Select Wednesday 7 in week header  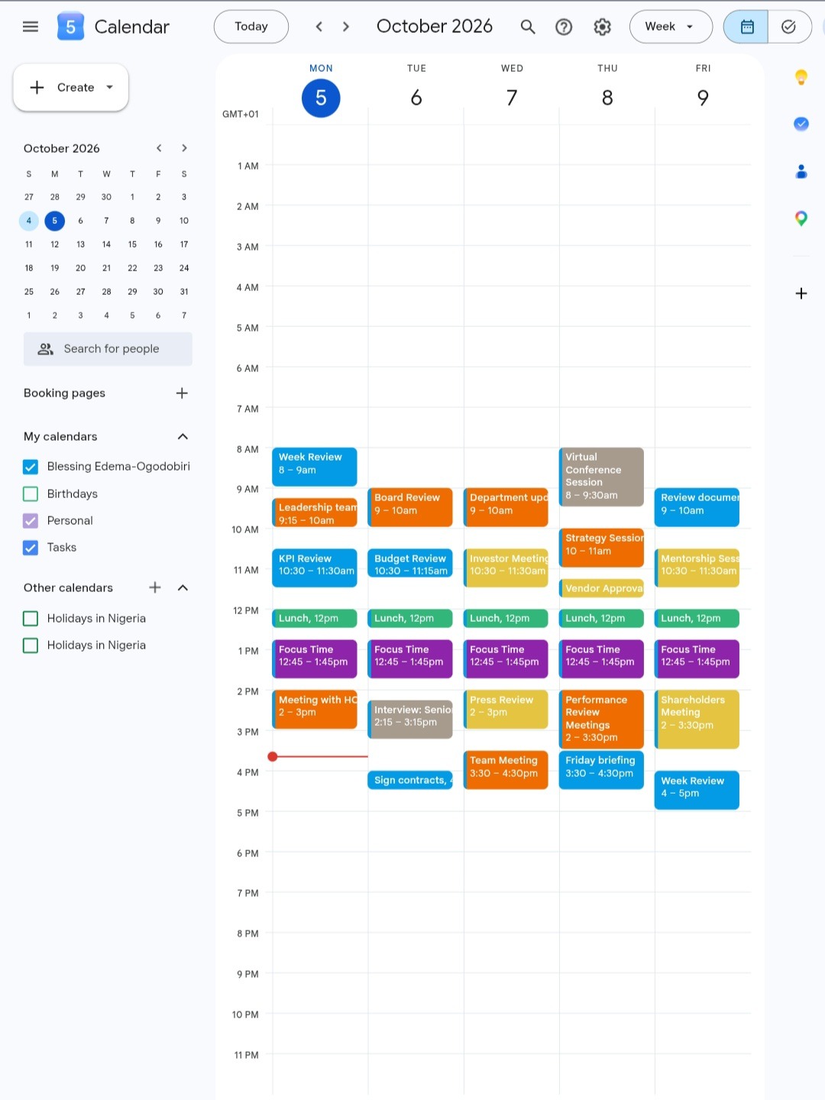coord(512,98)
